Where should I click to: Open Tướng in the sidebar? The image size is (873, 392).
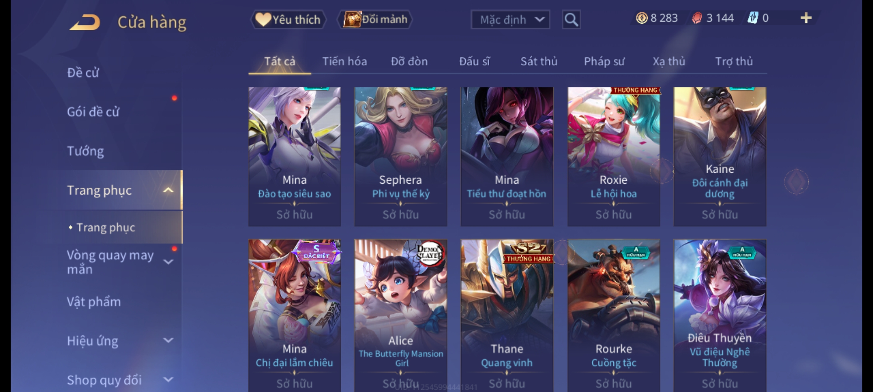(85, 151)
